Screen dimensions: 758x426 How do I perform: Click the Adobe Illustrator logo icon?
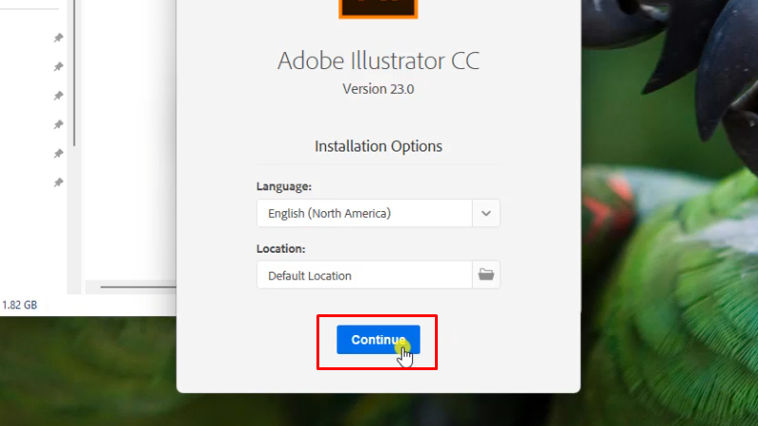378,9
